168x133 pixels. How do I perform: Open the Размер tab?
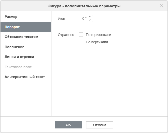pos(26,17)
